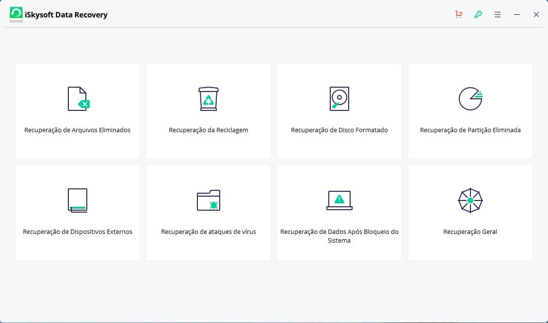
Task: Select 'Recuperação de Arquivos Eliminados' label
Action: pos(77,130)
